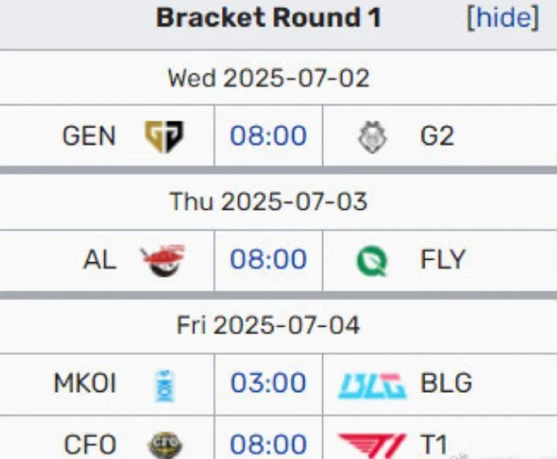Screen dimensions: 557x459
Task: Open GEN vs G2 08:00 match time
Action: (269, 136)
